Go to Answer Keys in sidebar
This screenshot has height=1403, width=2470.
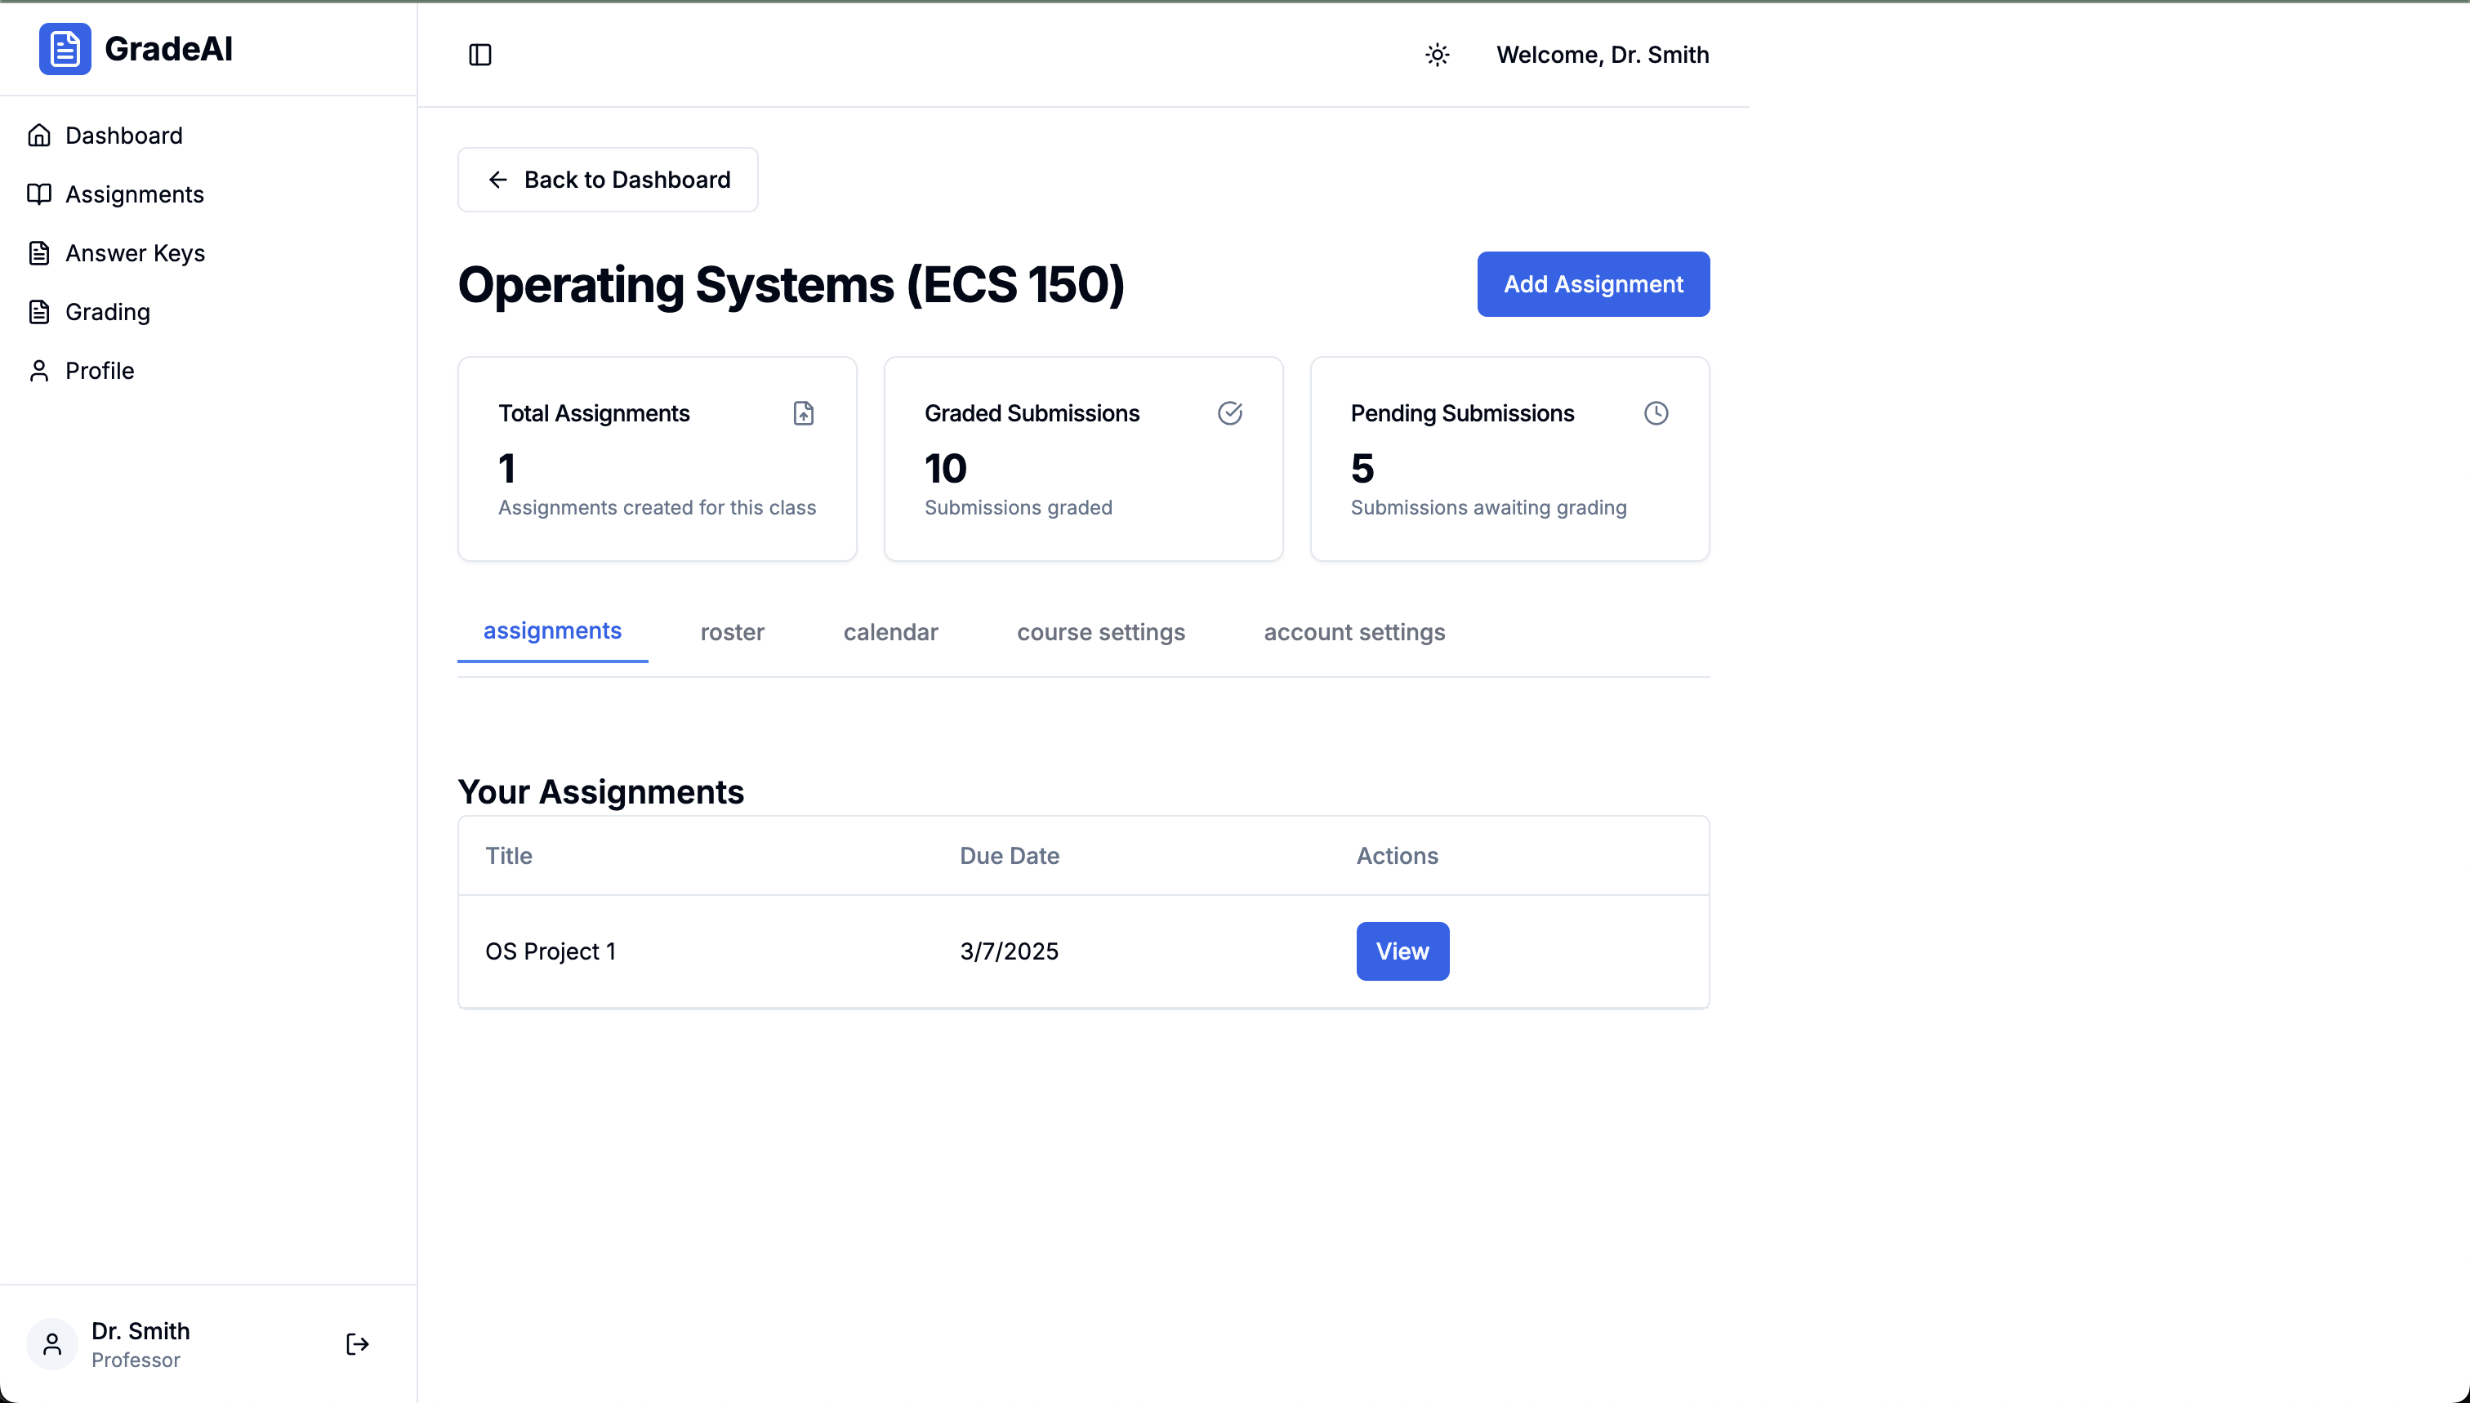[x=135, y=253]
